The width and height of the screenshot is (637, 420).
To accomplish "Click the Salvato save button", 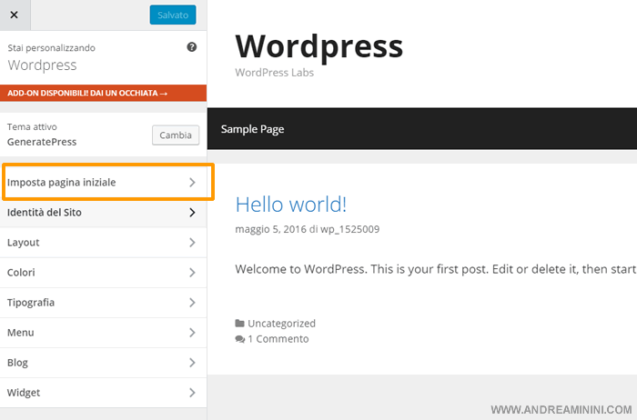I will tap(173, 15).
